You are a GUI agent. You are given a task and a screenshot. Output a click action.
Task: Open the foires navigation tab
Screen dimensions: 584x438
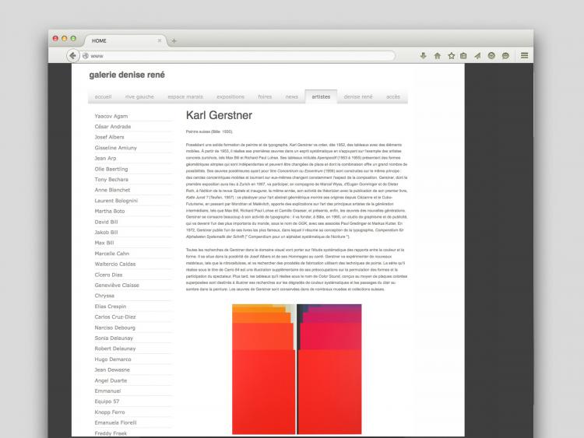tap(265, 96)
